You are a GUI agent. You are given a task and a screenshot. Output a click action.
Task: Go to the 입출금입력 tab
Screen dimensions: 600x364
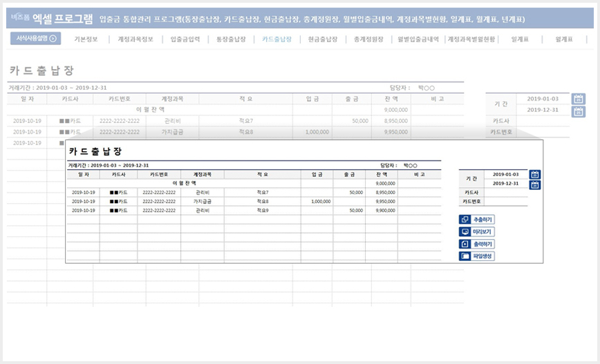185,39
